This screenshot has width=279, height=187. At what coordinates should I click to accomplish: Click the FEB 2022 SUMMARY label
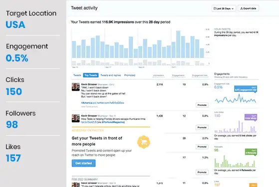85,179
